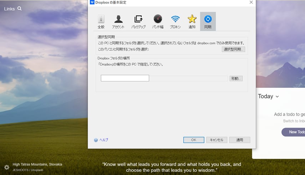Expand the Today dropdown chevron

(277, 96)
